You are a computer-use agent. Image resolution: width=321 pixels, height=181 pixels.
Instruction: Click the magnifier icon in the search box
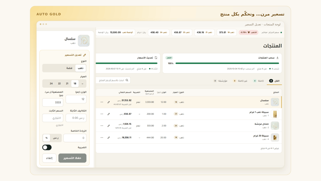(x=127, y=80)
